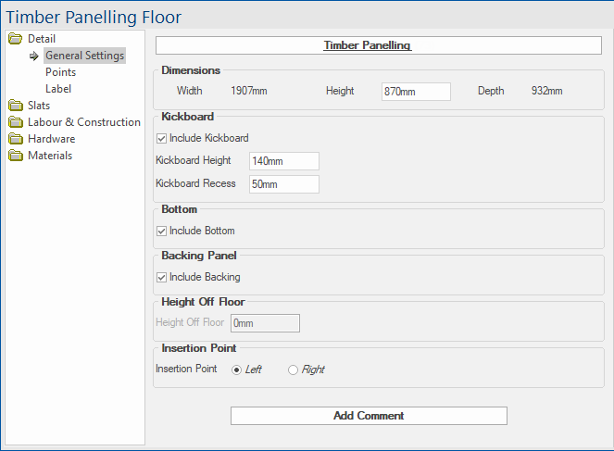Click the arrow icon beside General Settings

click(x=34, y=56)
